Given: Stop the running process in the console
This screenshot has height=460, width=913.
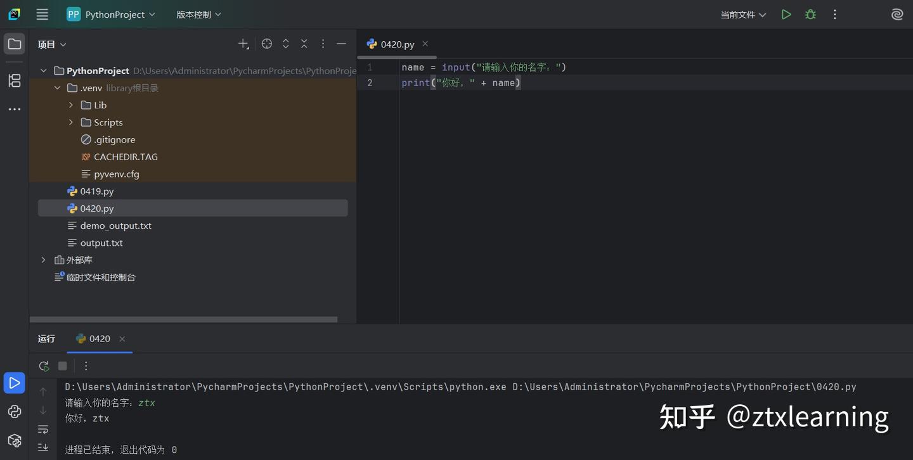Looking at the screenshot, I should tap(62, 366).
